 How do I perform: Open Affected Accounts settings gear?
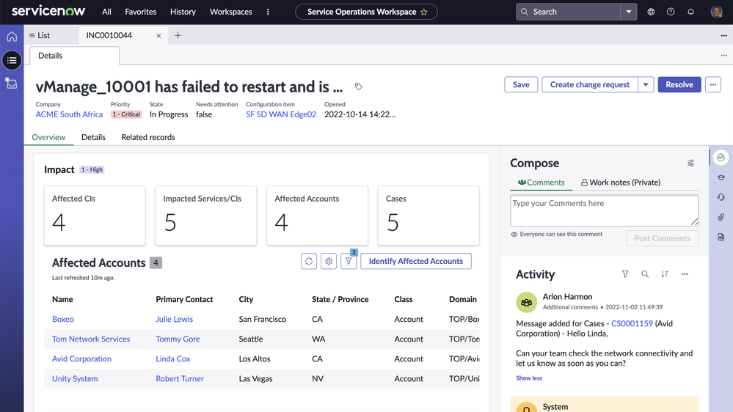[x=329, y=261]
